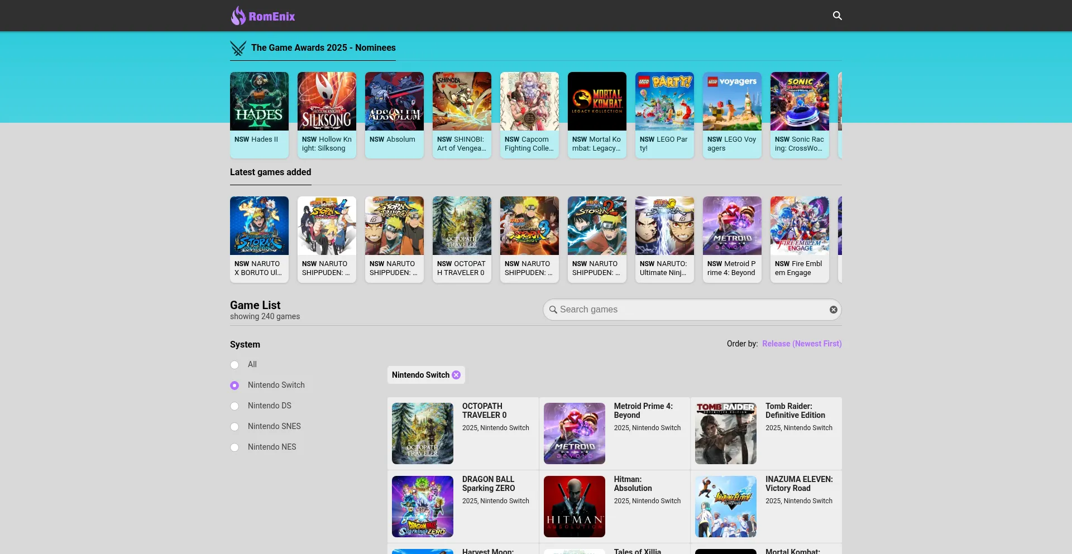Open Metroid Prime 4: Beyond in latest games
Screen dimensions: 1072x554
point(732,239)
